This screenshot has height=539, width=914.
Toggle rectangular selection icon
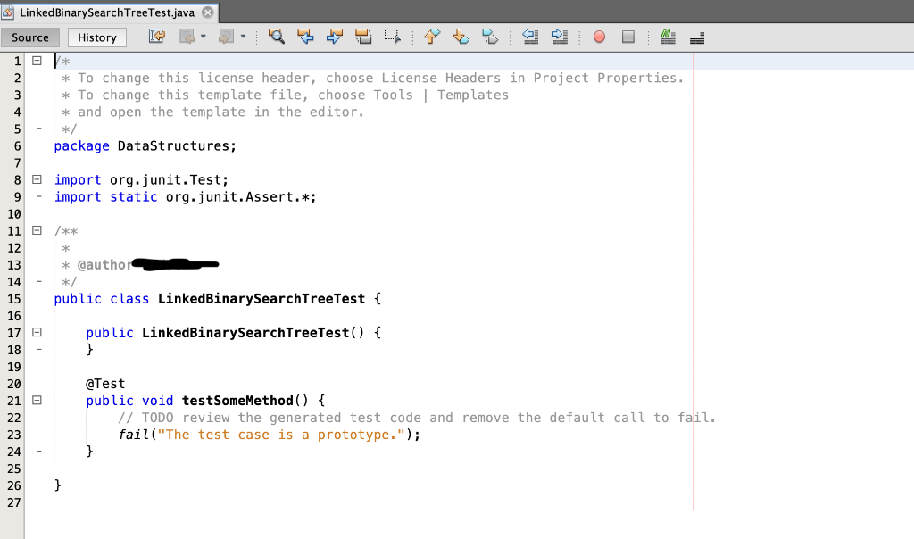tap(393, 37)
